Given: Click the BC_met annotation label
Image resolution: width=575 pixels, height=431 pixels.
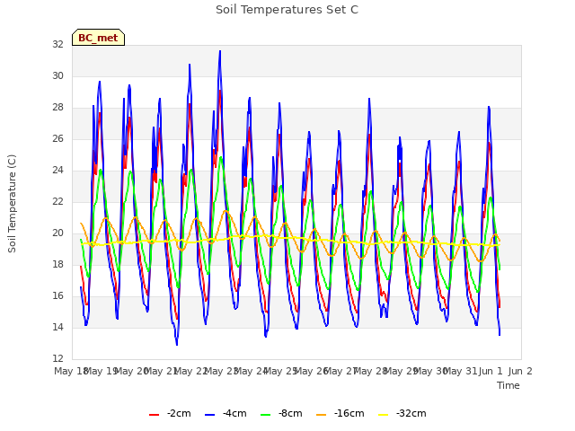Looking at the screenshot, I should tap(98, 38).
